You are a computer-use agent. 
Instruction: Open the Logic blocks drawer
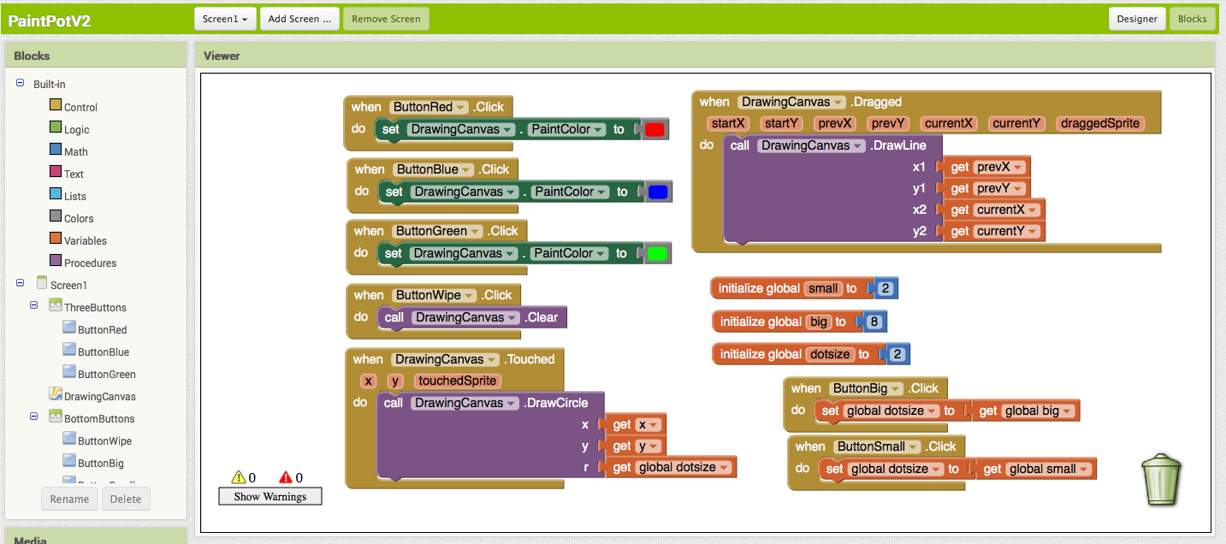(x=75, y=128)
